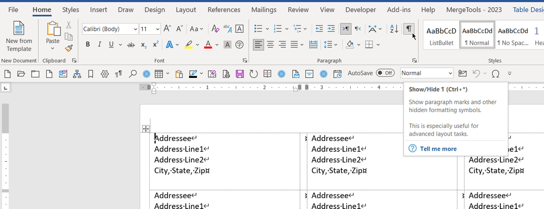Open the Borders dropdown arrow
Viewport: 544px width, 209px height.
[x=378, y=45]
